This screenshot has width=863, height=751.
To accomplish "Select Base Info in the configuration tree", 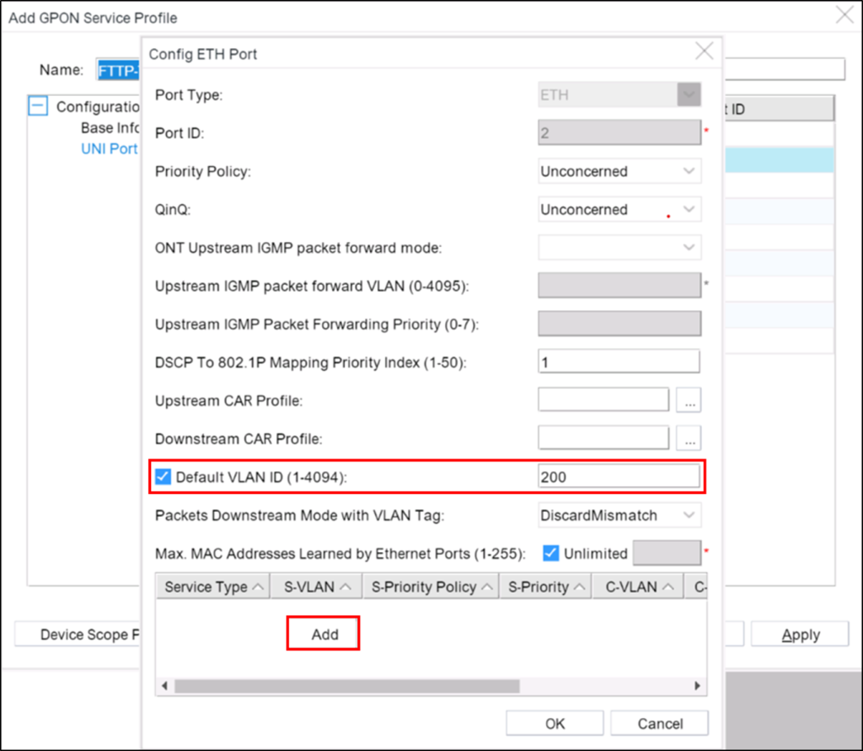I will 110,127.
